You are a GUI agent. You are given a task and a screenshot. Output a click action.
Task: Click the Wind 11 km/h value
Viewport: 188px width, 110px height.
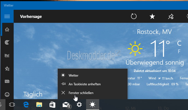point(161,78)
